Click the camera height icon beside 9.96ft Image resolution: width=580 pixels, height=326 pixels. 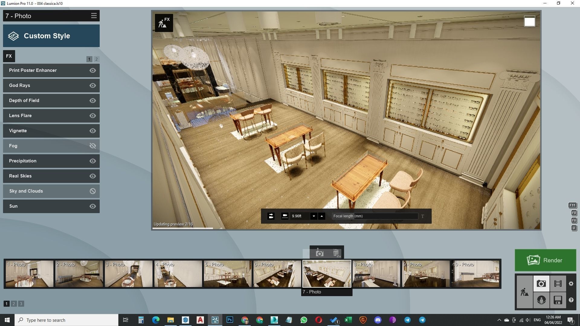click(285, 216)
